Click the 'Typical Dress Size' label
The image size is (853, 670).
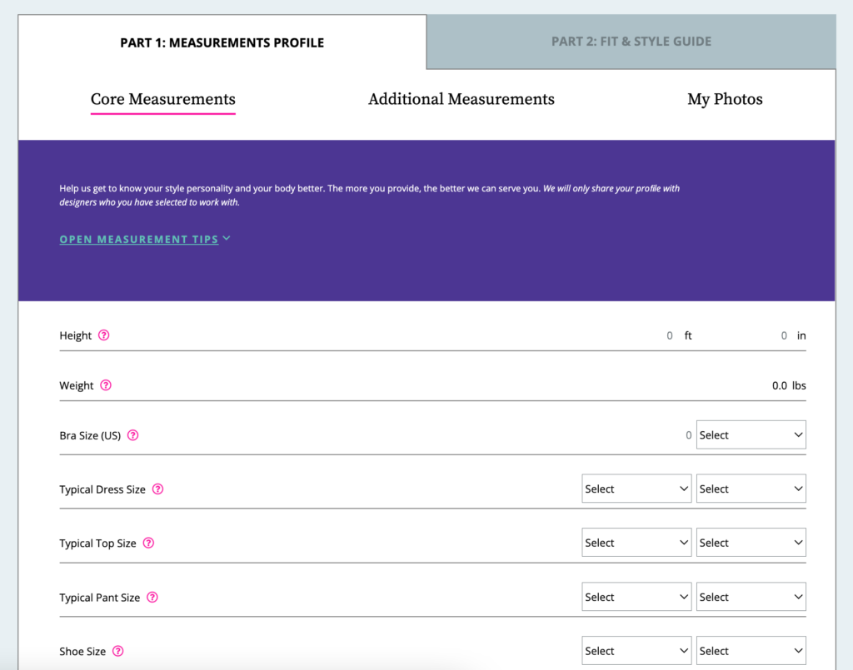tap(102, 489)
